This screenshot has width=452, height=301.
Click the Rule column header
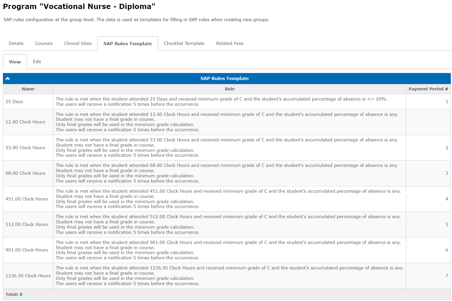(x=230, y=89)
